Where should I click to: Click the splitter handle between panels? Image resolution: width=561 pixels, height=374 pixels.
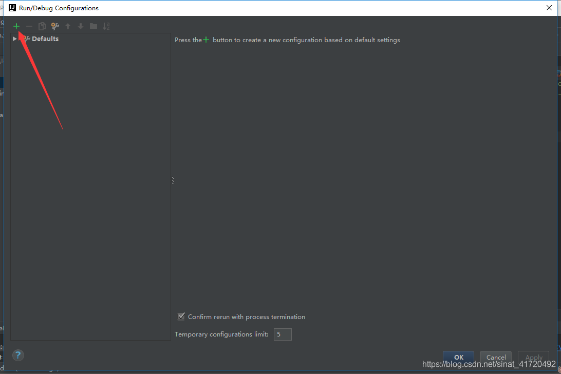173,180
